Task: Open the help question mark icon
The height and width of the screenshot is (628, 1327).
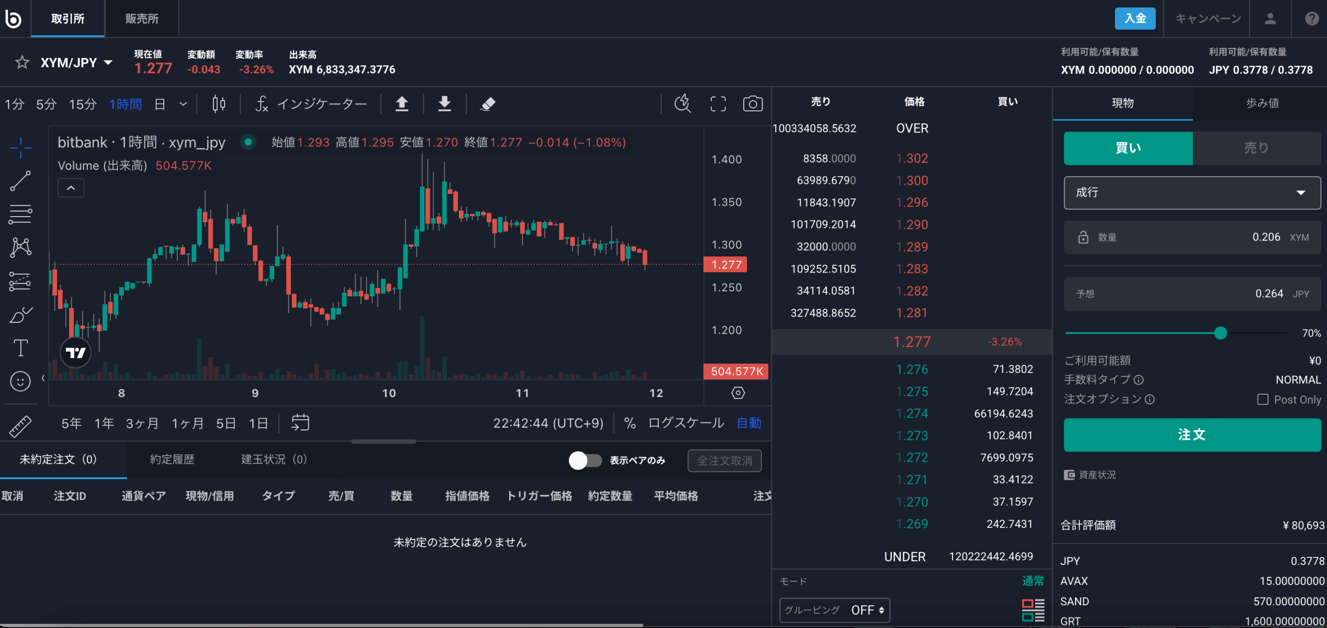Action: pyautogui.click(x=1312, y=19)
